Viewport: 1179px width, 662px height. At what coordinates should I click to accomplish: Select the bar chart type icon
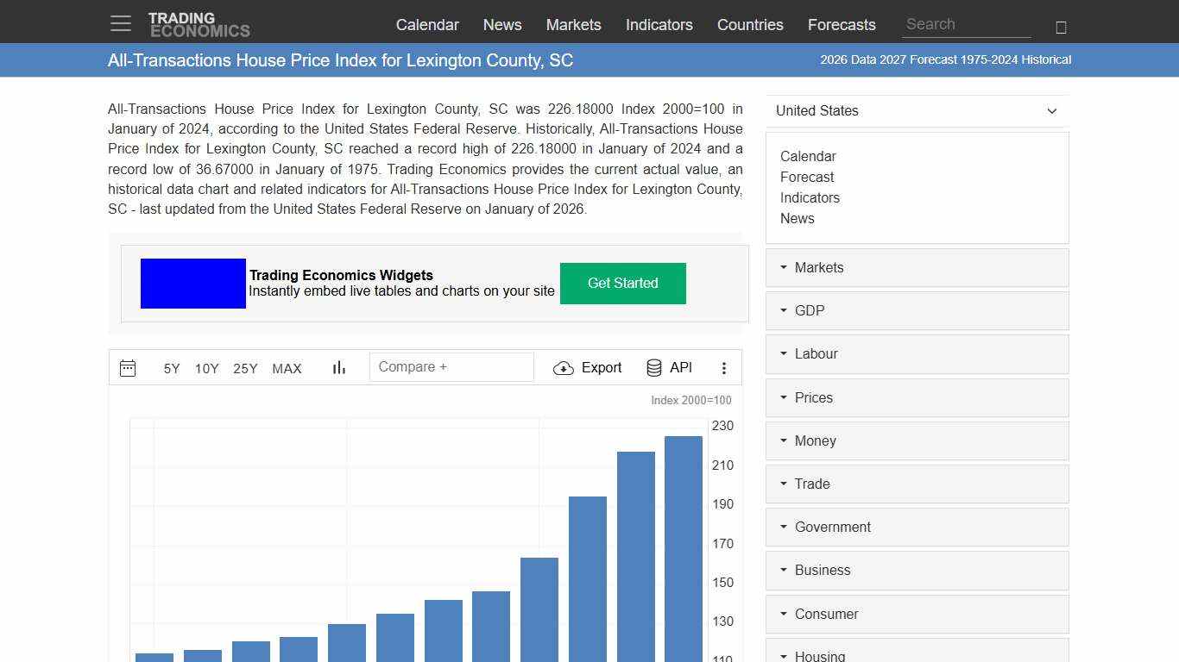[338, 367]
